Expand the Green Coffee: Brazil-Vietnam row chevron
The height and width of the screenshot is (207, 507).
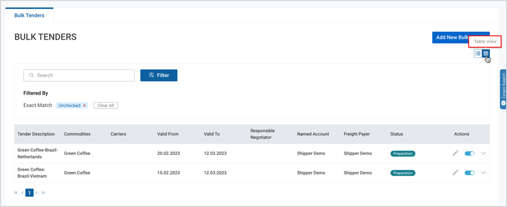pyautogui.click(x=483, y=173)
